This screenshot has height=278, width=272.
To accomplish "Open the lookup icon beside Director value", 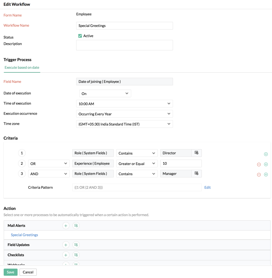I will click(196, 153).
